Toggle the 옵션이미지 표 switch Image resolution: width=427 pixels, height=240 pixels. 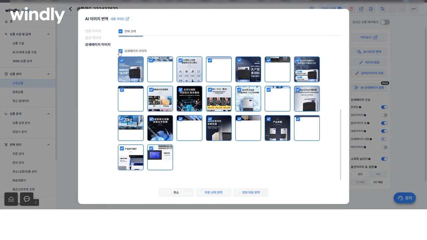384,123
